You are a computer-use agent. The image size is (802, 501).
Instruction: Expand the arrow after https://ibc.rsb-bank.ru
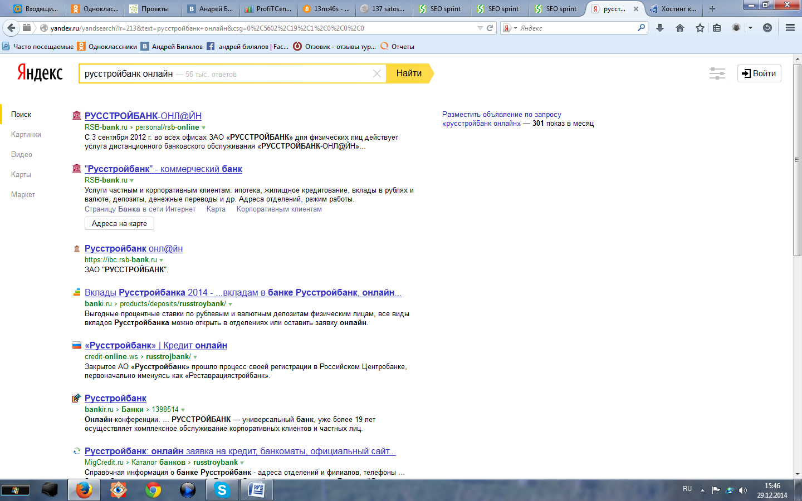(162, 260)
